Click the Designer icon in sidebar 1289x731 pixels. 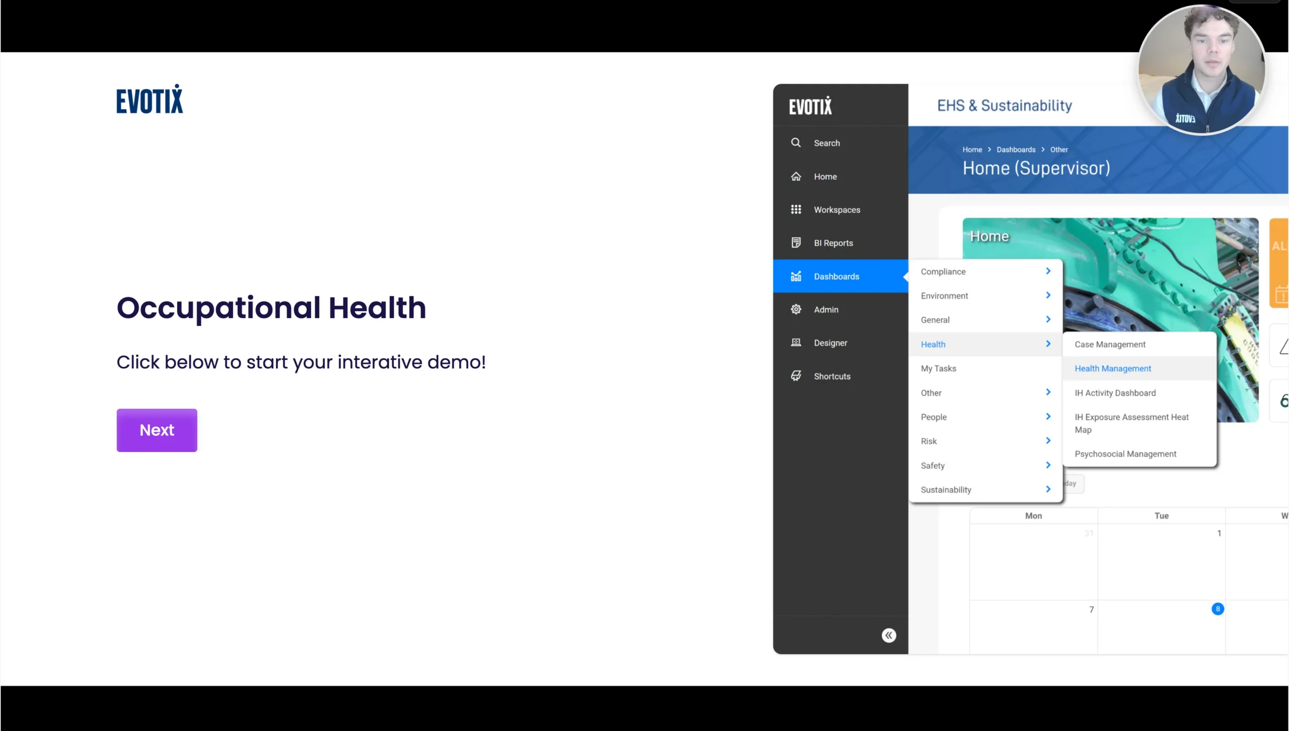click(x=796, y=342)
